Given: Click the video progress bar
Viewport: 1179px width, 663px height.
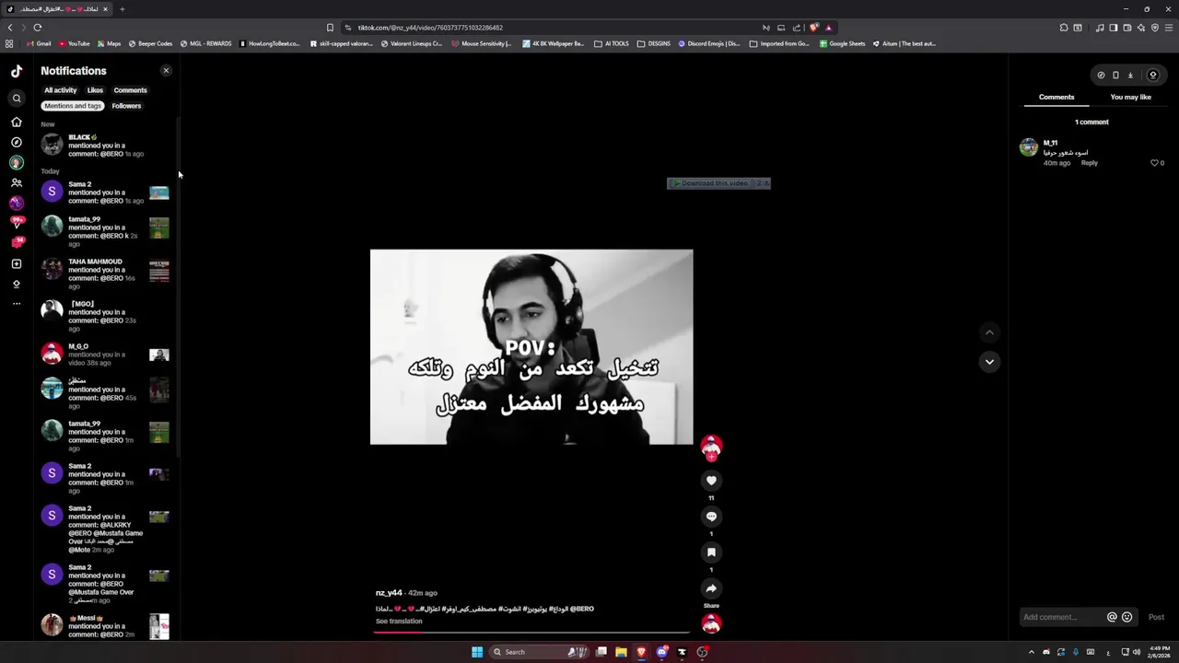Looking at the screenshot, I should [531, 634].
